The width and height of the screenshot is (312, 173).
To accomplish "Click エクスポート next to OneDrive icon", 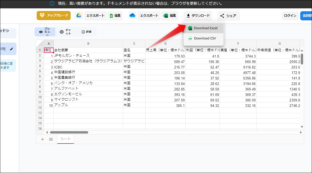I will coord(149,16).
